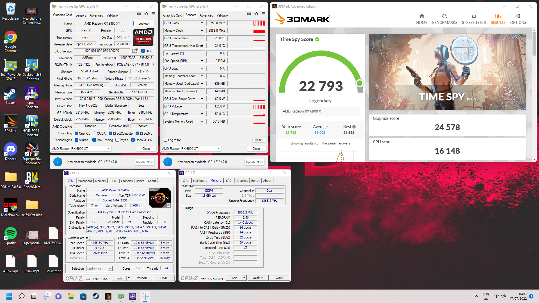Screen dimensions: 539x303
Task: Open 3DMark BENCHMARKS section
Action: (444, 19)
